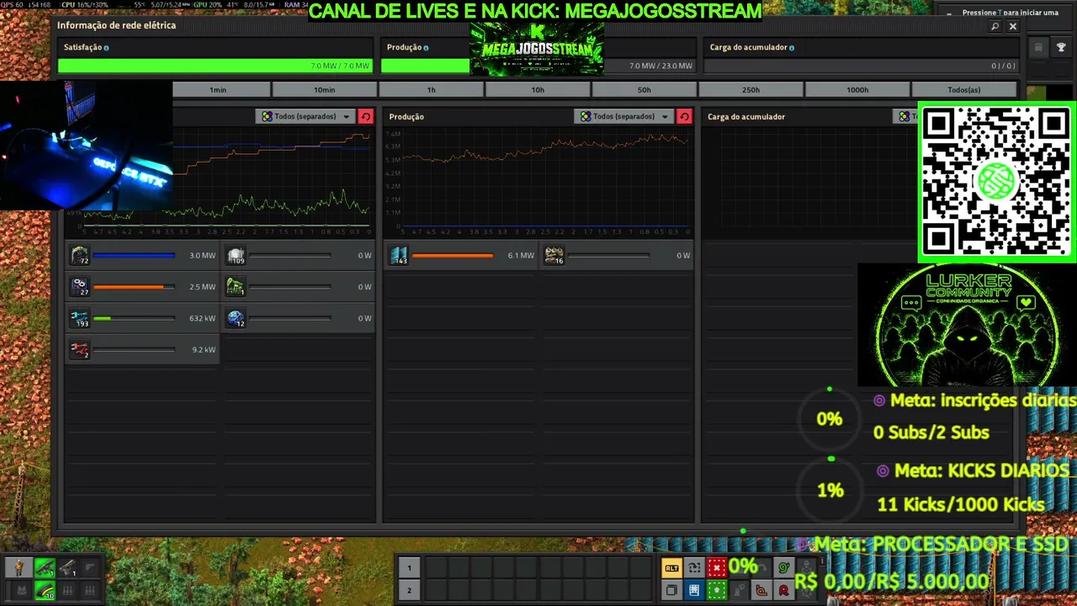Image resolution: width=1077 pixels, height=606 pixels.
Task: Click the red reset button in the Produção panel
Action: 684,116
